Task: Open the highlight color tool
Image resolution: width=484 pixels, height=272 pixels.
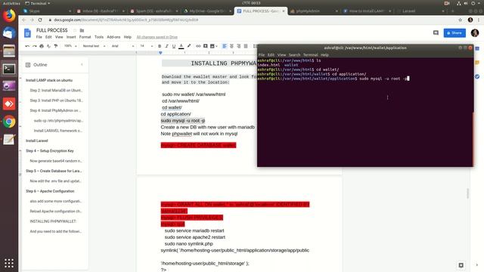Action: pos(189,46)
